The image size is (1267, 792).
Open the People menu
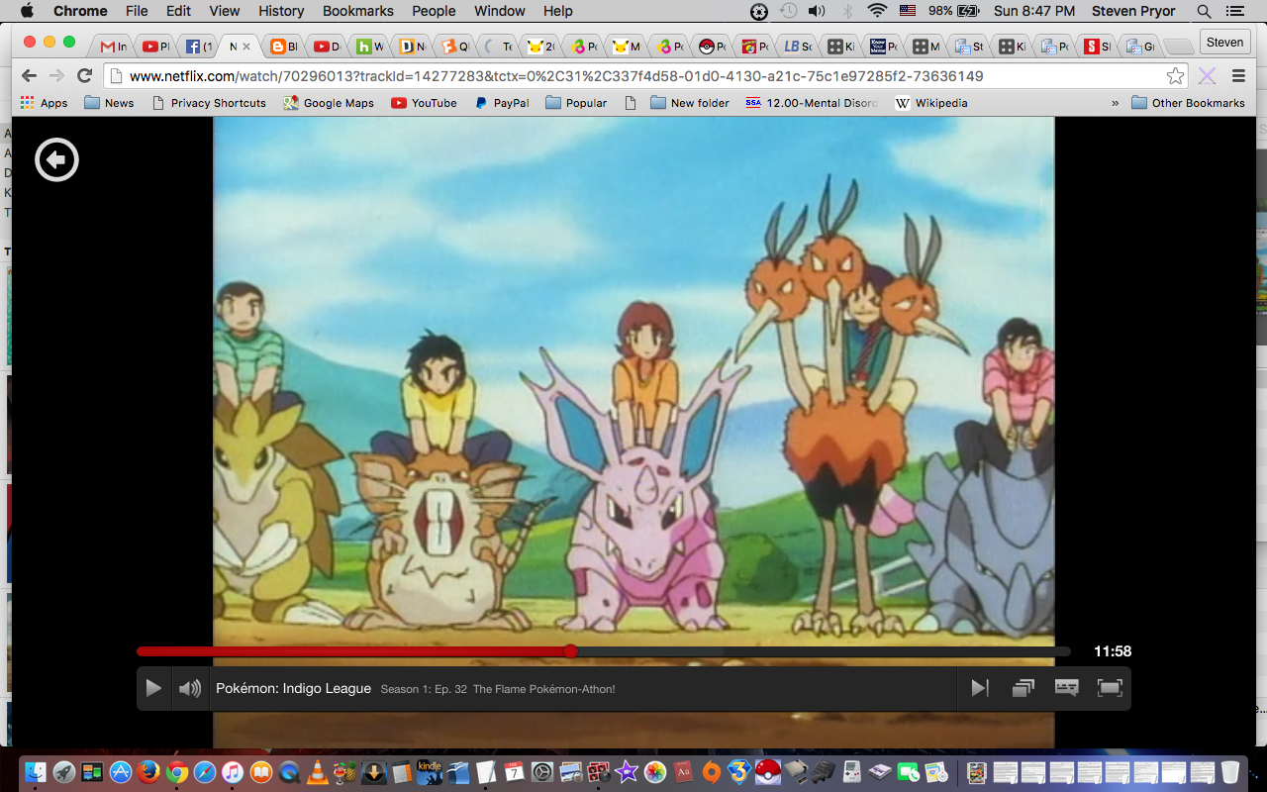point(434,11)
